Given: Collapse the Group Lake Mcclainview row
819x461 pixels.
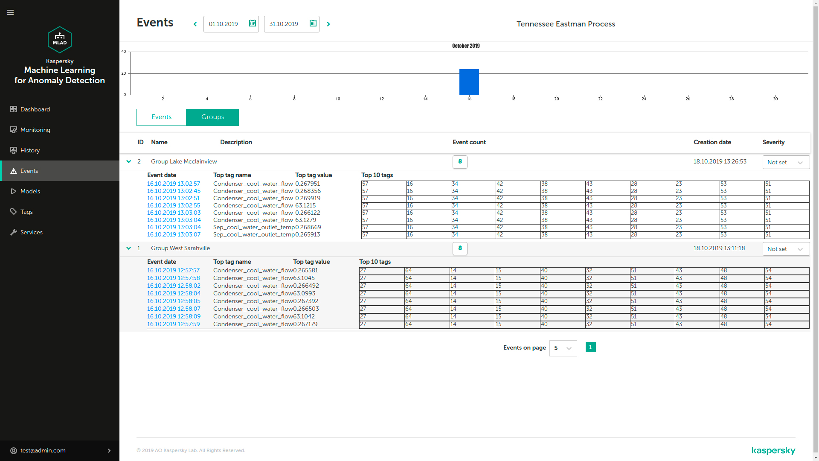Looking at the screenshot, I should pyautogui.click(x=128, y=162).
